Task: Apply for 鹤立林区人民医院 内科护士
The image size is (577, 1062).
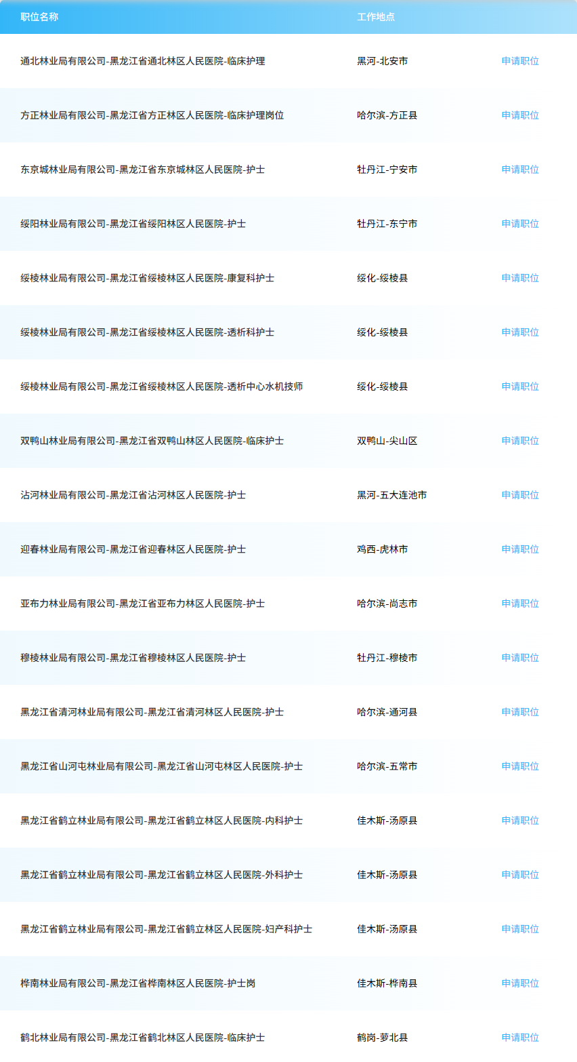Action: [x=519, y=820]
